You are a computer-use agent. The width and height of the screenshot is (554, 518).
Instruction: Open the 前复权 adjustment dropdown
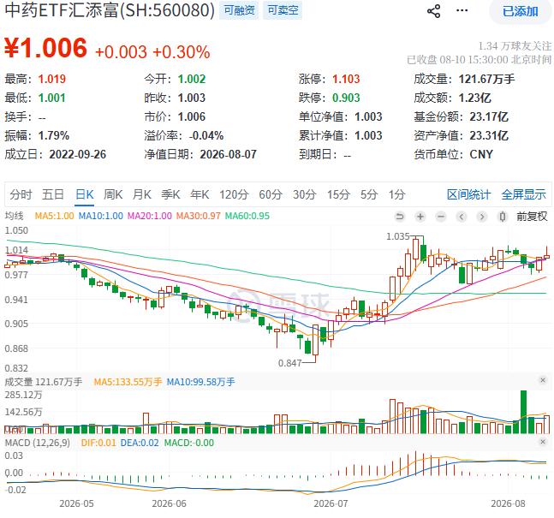tap(532, 217)
